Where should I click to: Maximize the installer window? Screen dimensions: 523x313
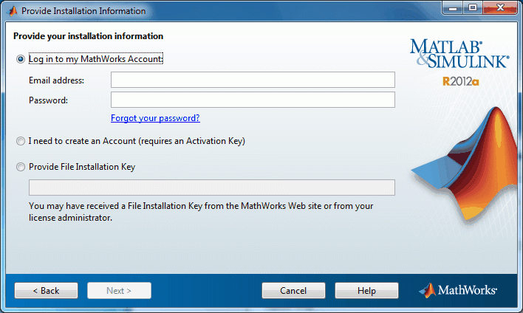pyautogui.click(x=473, y=8)
